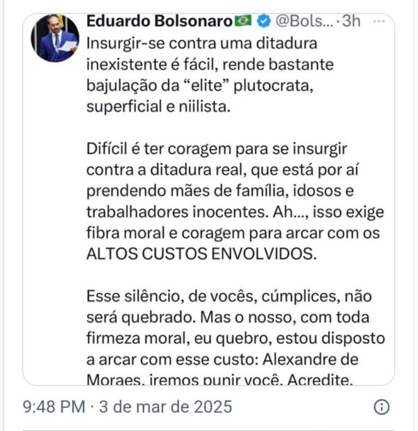Click the blue verified badge
Viewport: 418px width, 431px height.
pyautogui.click(x=263, y=22)
